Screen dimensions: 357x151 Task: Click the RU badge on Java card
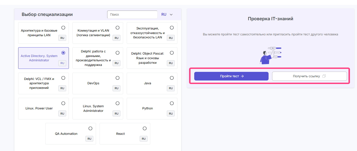coord(171,88)
